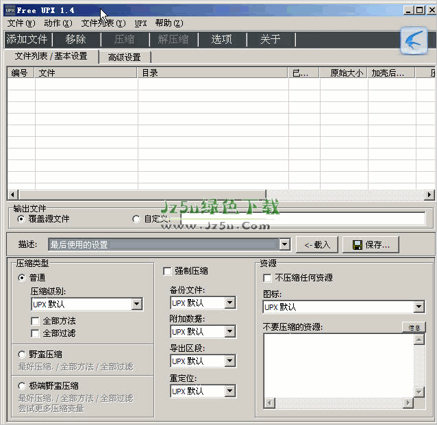Click 信息 button above resource list

[414, 328]
